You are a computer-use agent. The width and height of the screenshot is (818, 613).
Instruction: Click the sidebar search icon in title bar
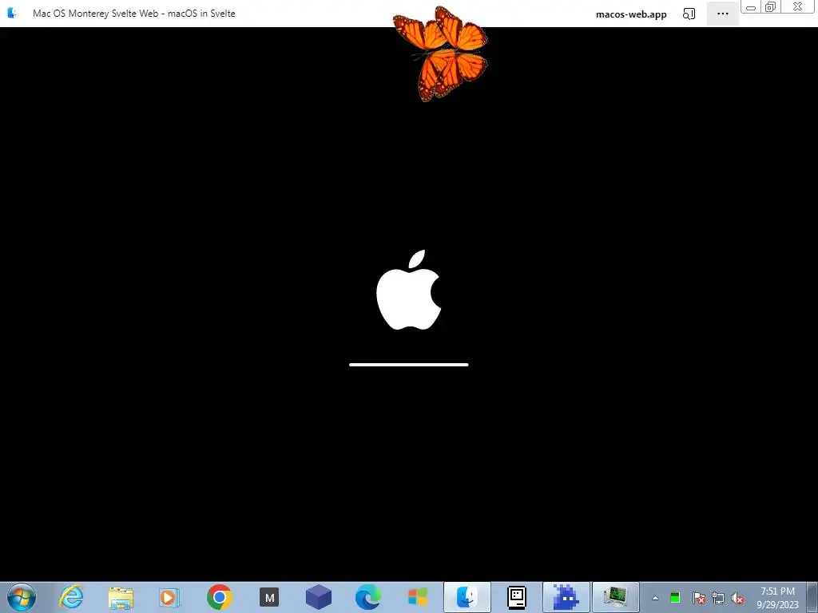point(689,14)
